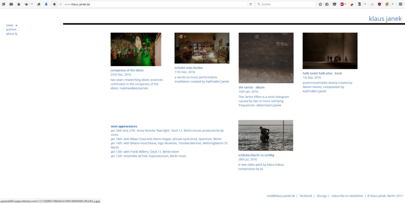Click the Tartini Effect description text
405x203 pixels.
pyautogui.click(x=264, y=101)
